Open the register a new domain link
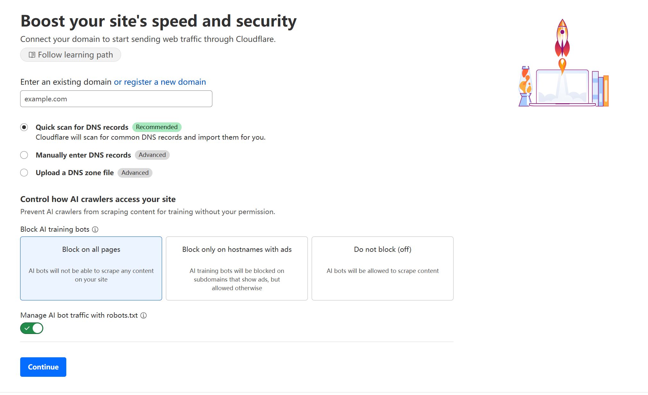648x395 pixels. click(160, 82)
